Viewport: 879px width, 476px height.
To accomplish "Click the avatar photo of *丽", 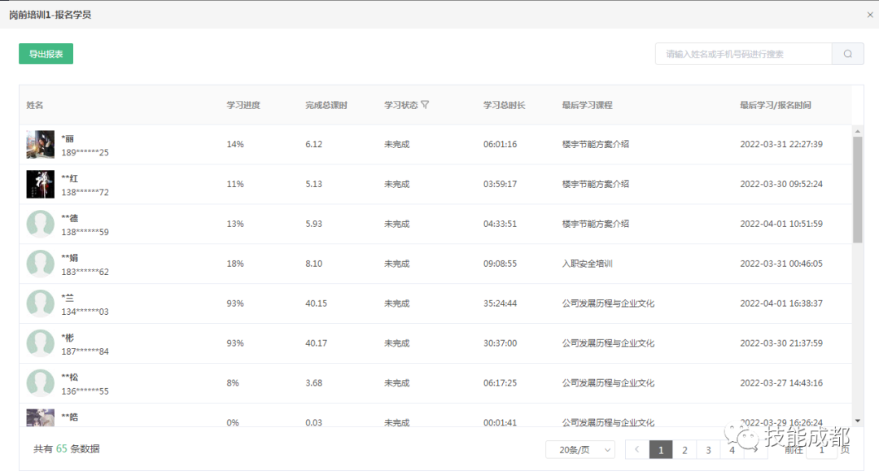I will click(x=40, y=145).
